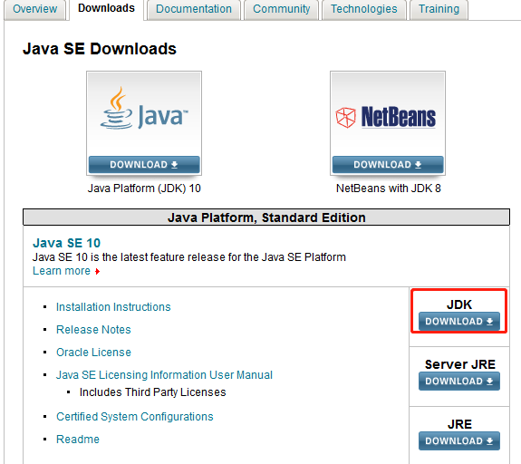Screen dimensions: 521x464
Task: Open the Community tab
Action: tap(282, 9)
